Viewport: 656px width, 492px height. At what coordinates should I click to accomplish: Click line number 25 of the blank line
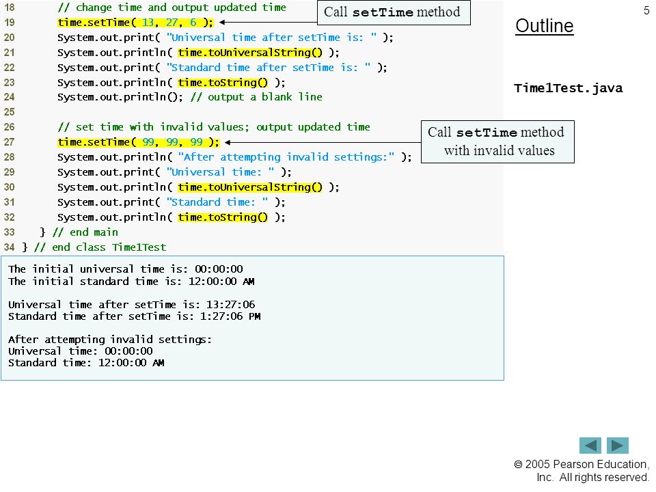point(9,112)
